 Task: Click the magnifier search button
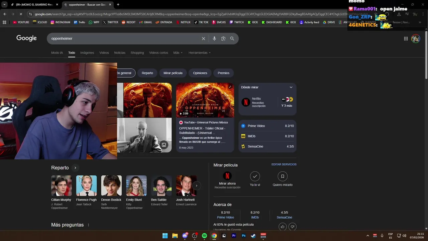tap(232, 38)
